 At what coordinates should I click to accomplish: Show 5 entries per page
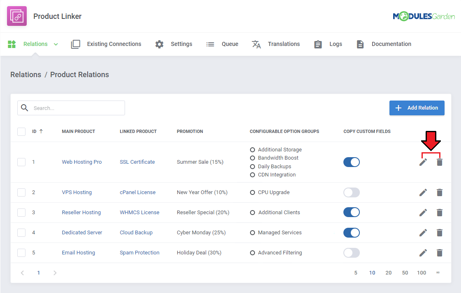click(356, 273)
